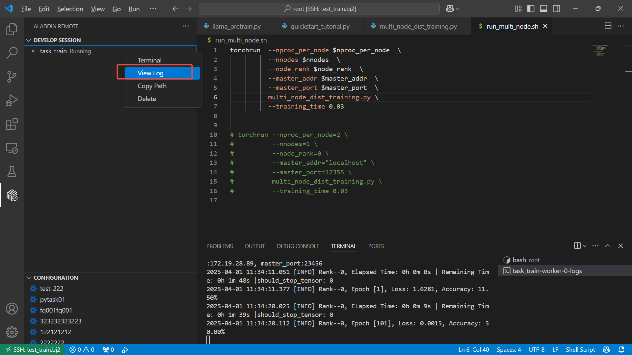Go forward with the right arrow
Viewport: 632px width, 355px height.
click(188, 9)
